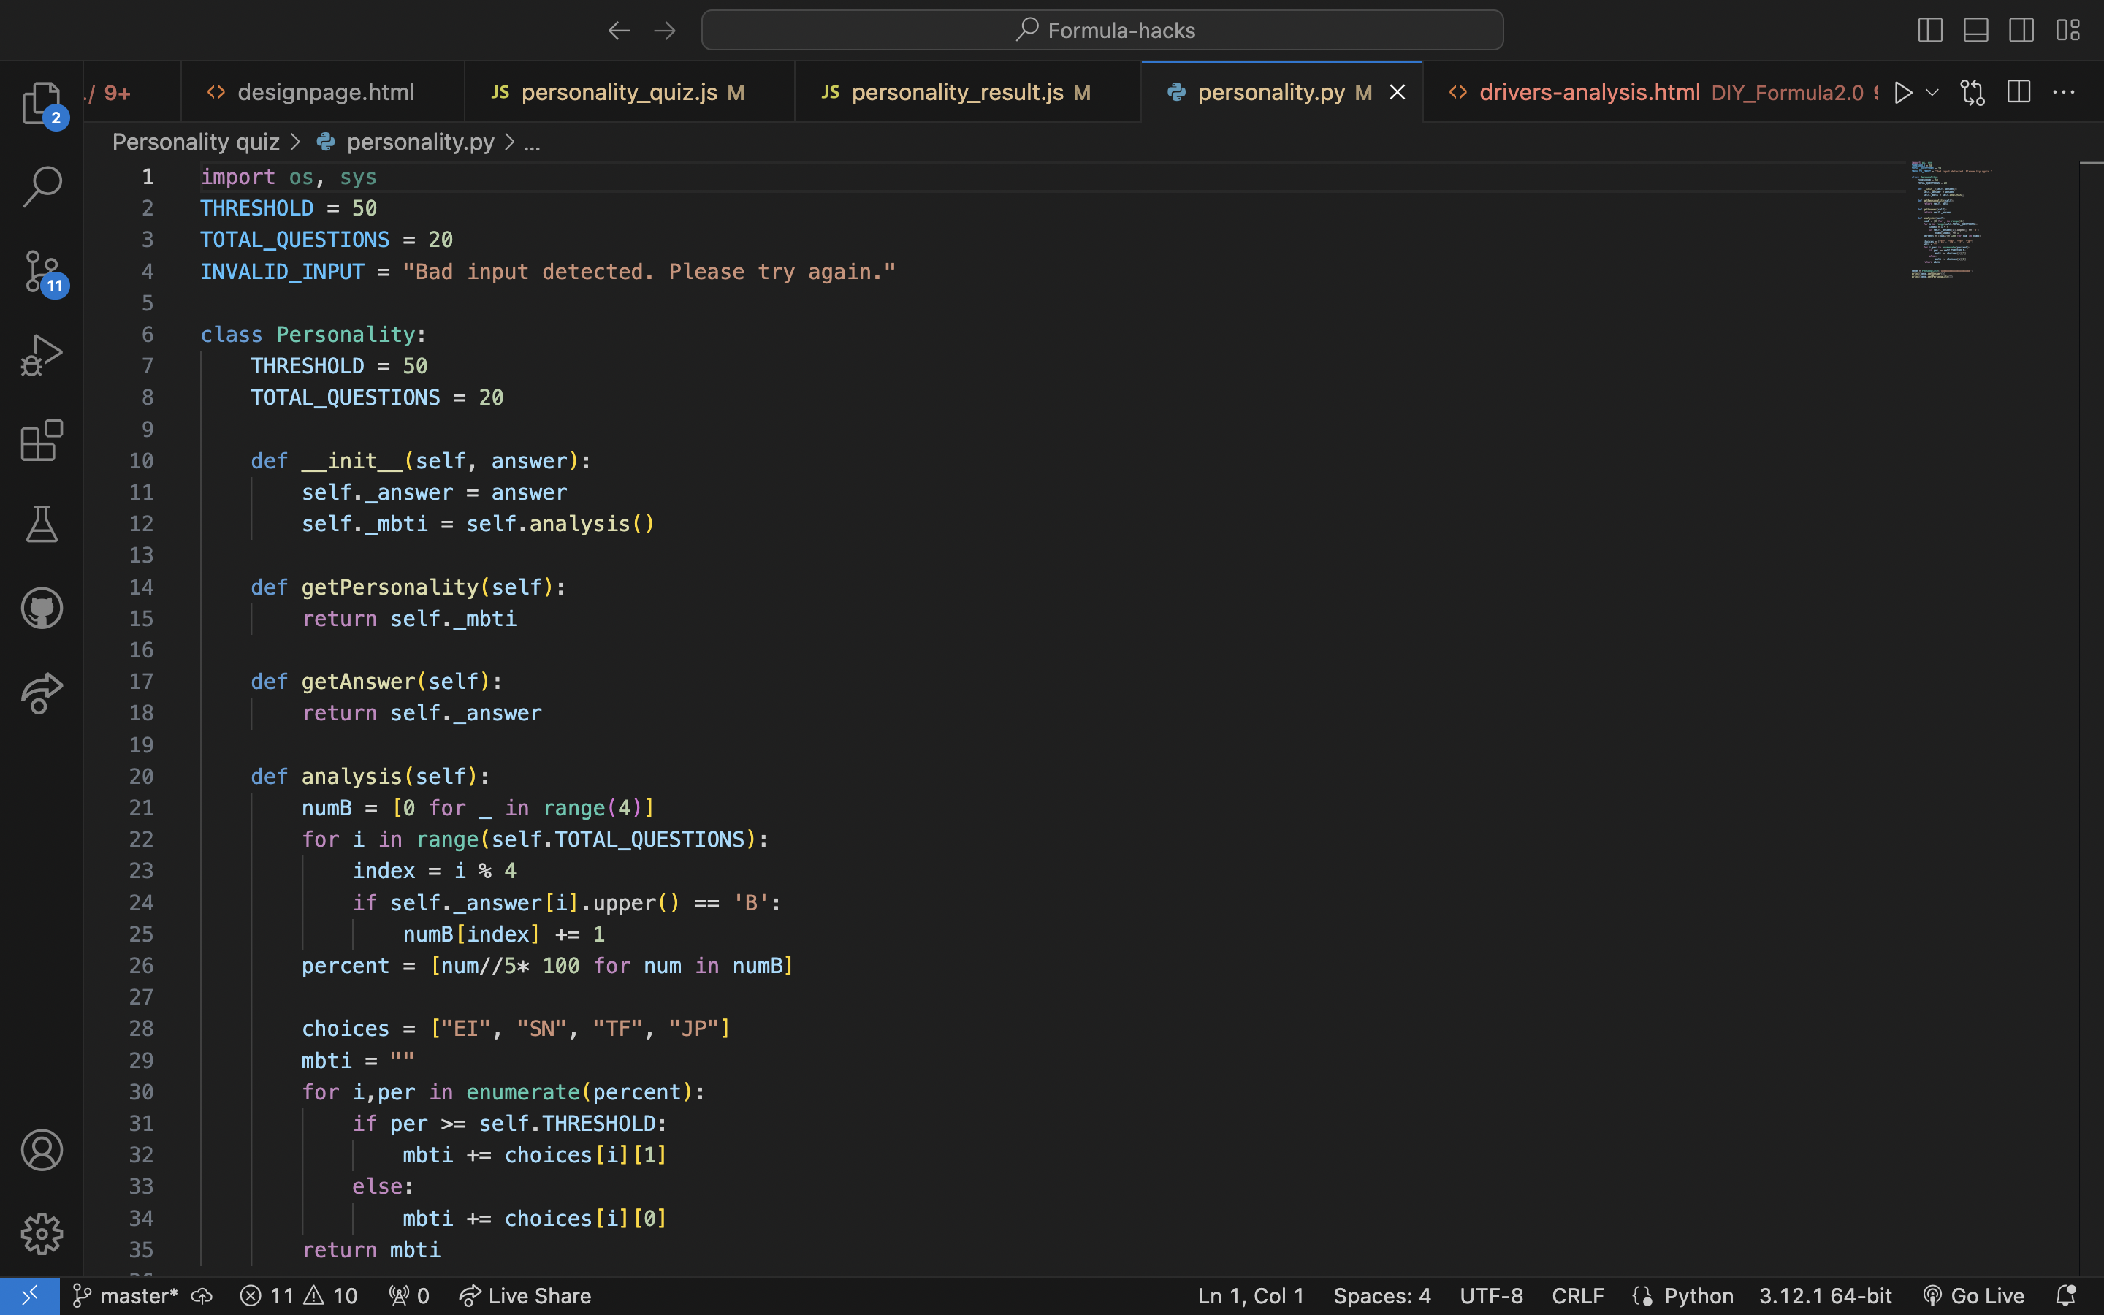Screen dimensions: 2104x1315
Task: Click the minimap code preview
Action: click(1948, 219)
